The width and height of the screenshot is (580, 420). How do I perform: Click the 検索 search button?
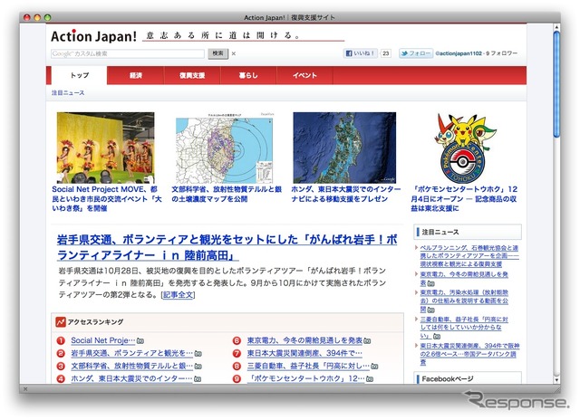217,53
